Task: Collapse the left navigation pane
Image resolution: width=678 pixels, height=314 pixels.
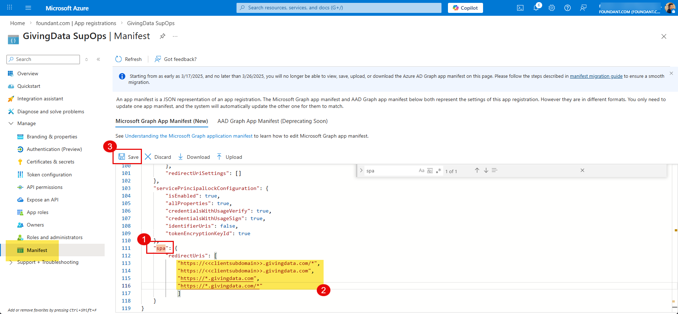Action: click(98, 60)
